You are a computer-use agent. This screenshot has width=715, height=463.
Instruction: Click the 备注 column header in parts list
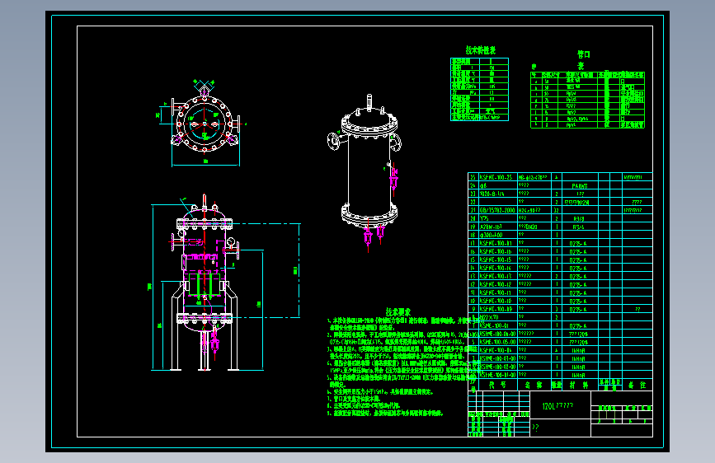pos(637,385)
